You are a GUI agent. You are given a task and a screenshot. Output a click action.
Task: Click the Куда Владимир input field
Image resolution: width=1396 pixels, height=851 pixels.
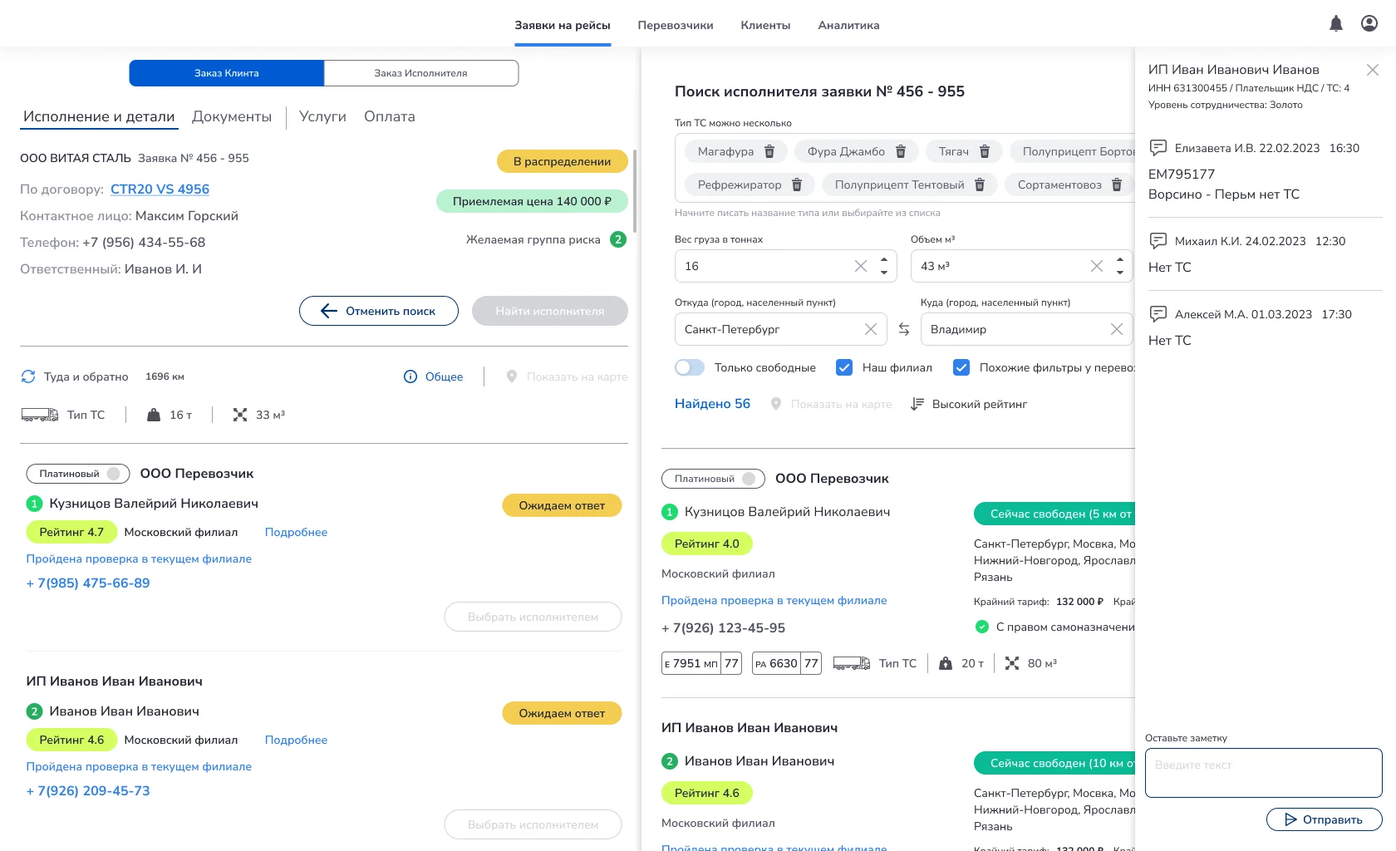pyautogui.click(x=1026, y=329)
